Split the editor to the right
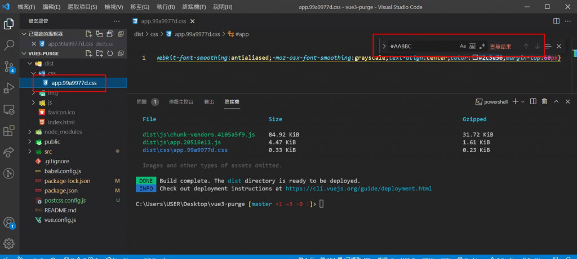The width and height of the screenshot is (577, 259). click(556, 21)
